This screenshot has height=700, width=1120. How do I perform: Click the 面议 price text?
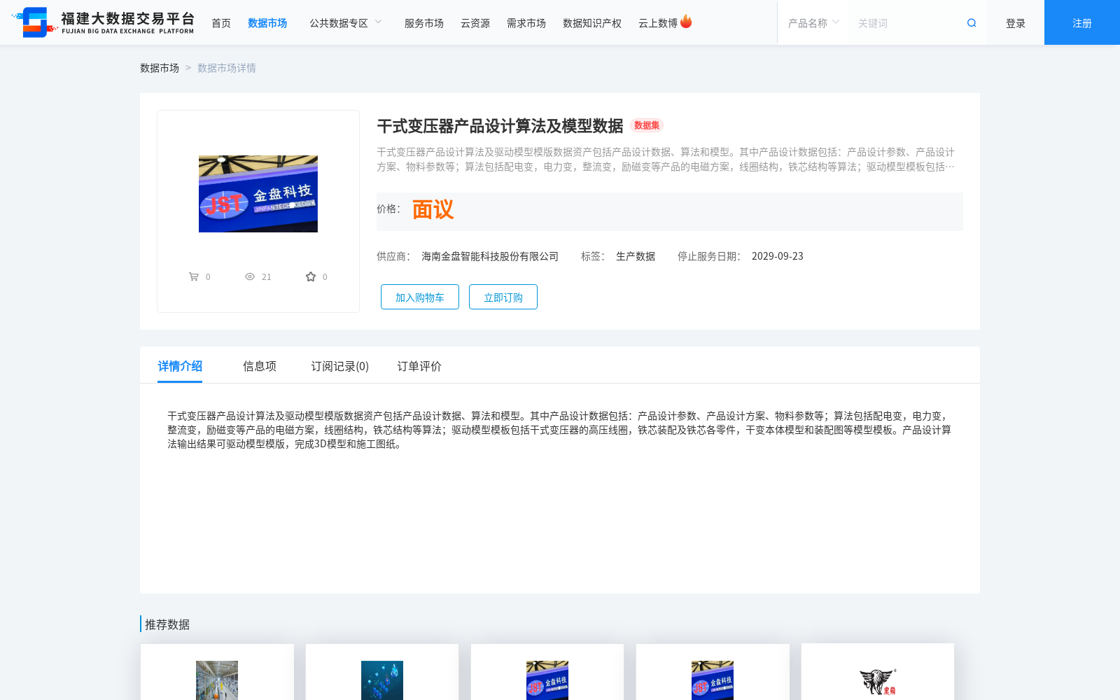tap(433, 209)
